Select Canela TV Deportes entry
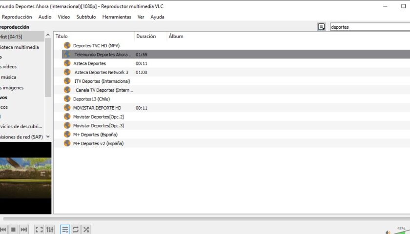Image resolution: width=410 pixels, height=234 pixels. click(104, 90)
